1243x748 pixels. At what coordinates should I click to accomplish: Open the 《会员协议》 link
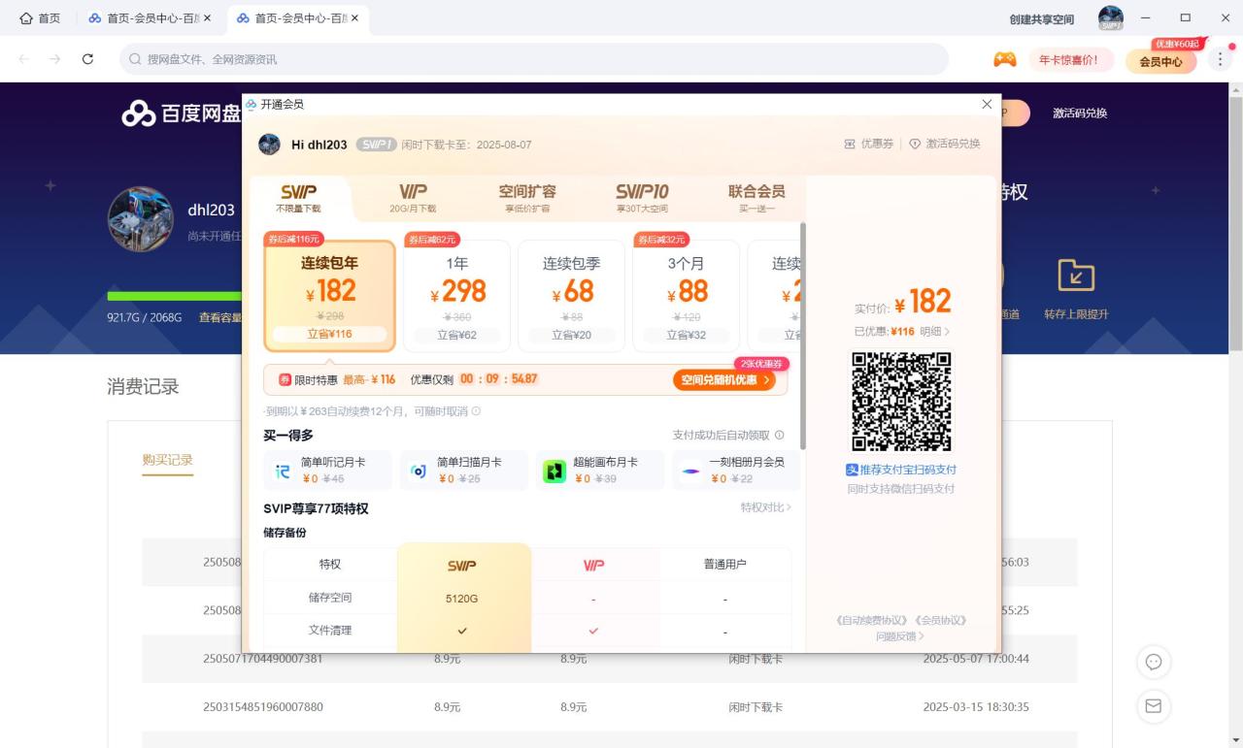click(940, 620)
